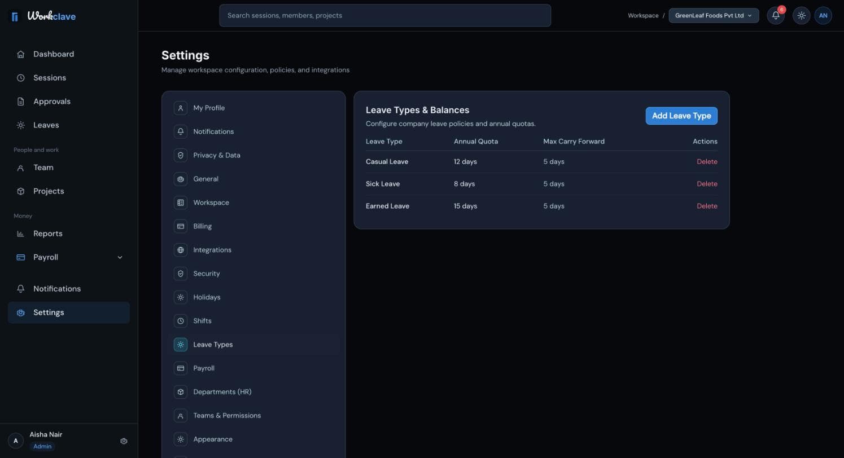Click the Dashboard home icon in sidebar
This screenshot has height=458, width=844.
point(21,54)
